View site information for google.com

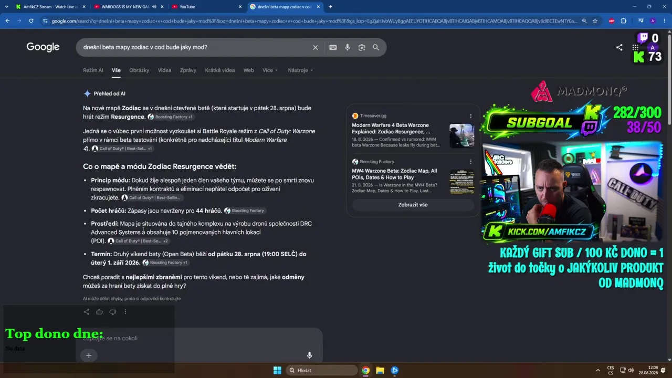45,21
